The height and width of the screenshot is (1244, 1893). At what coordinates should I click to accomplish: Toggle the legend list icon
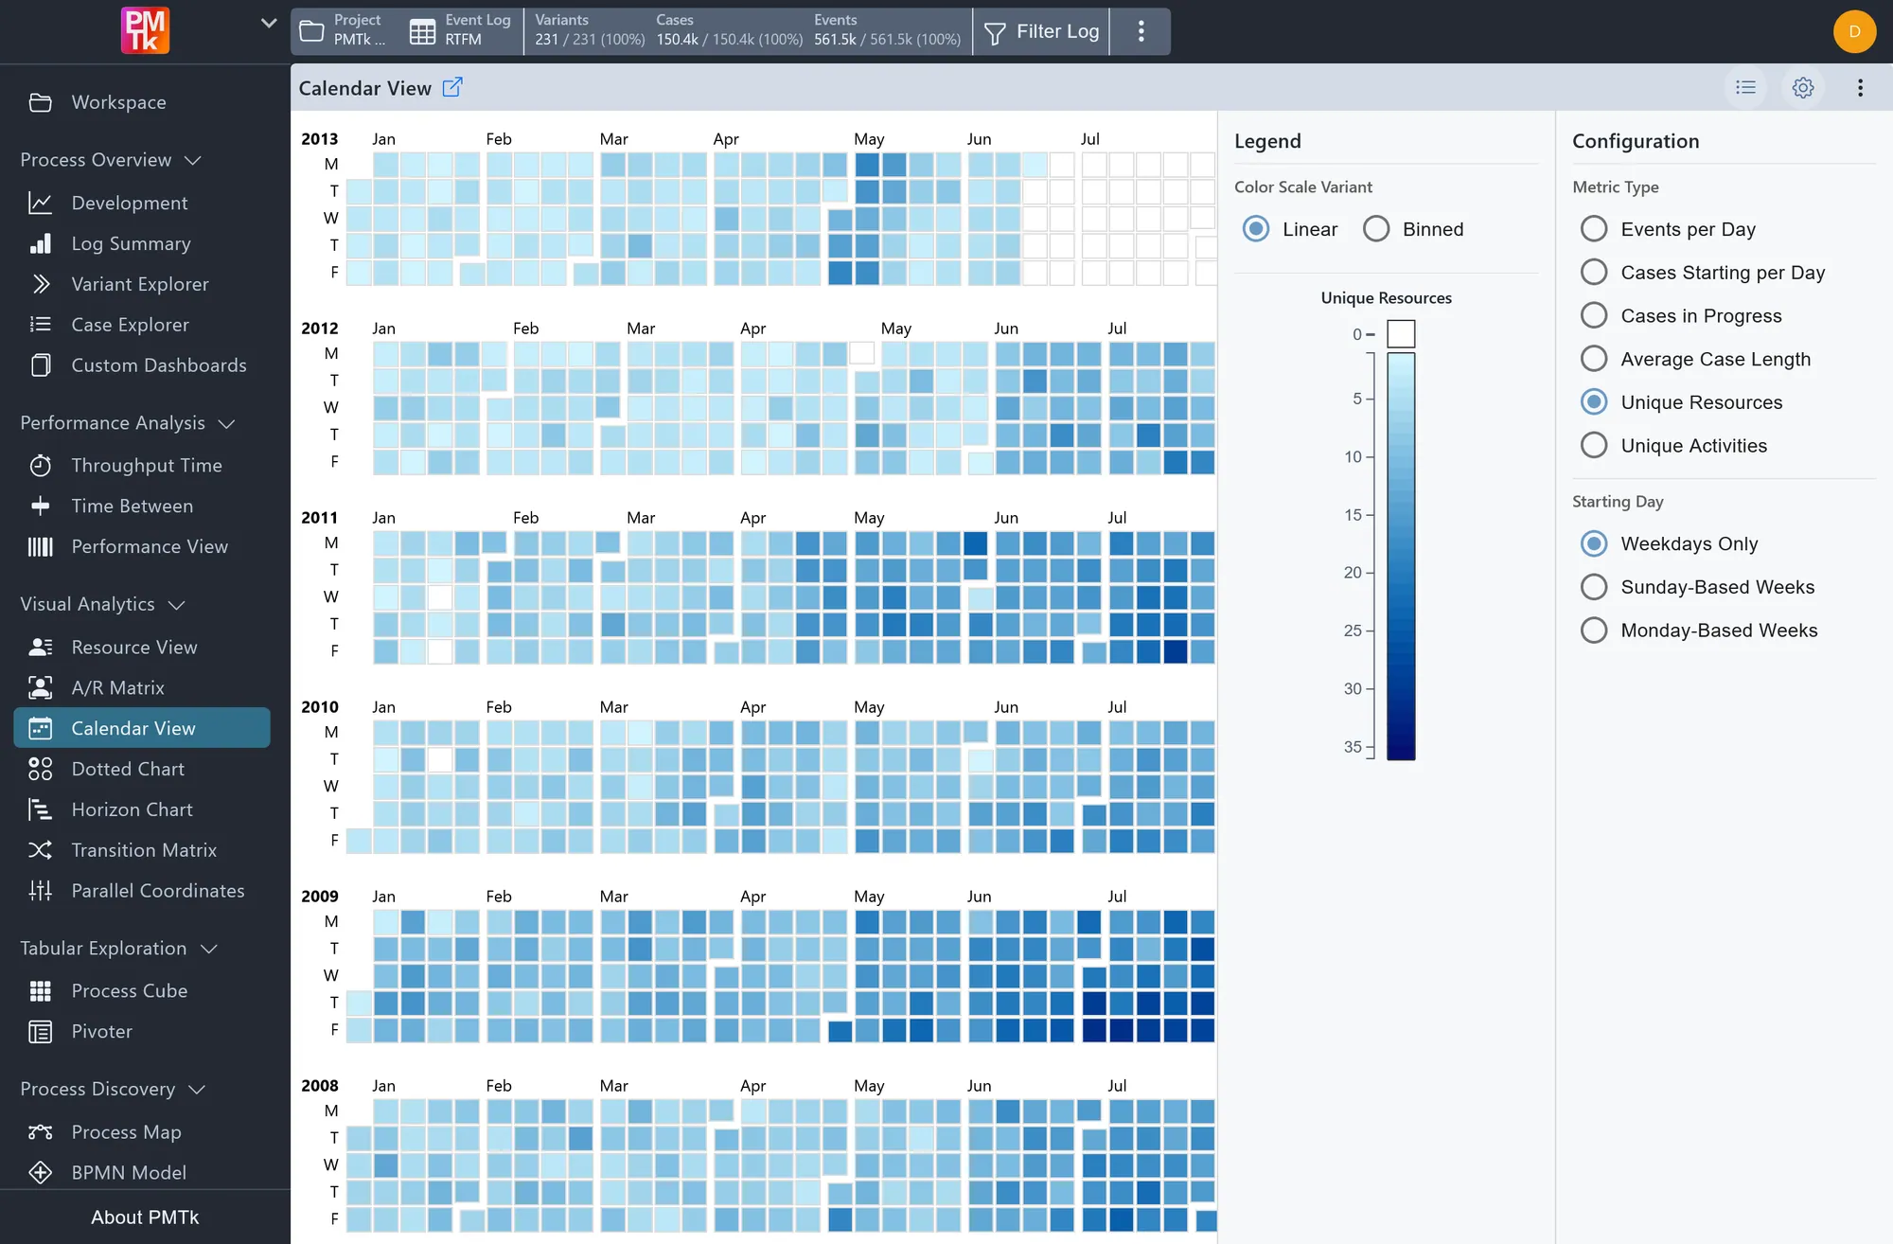click(1746, 87)
